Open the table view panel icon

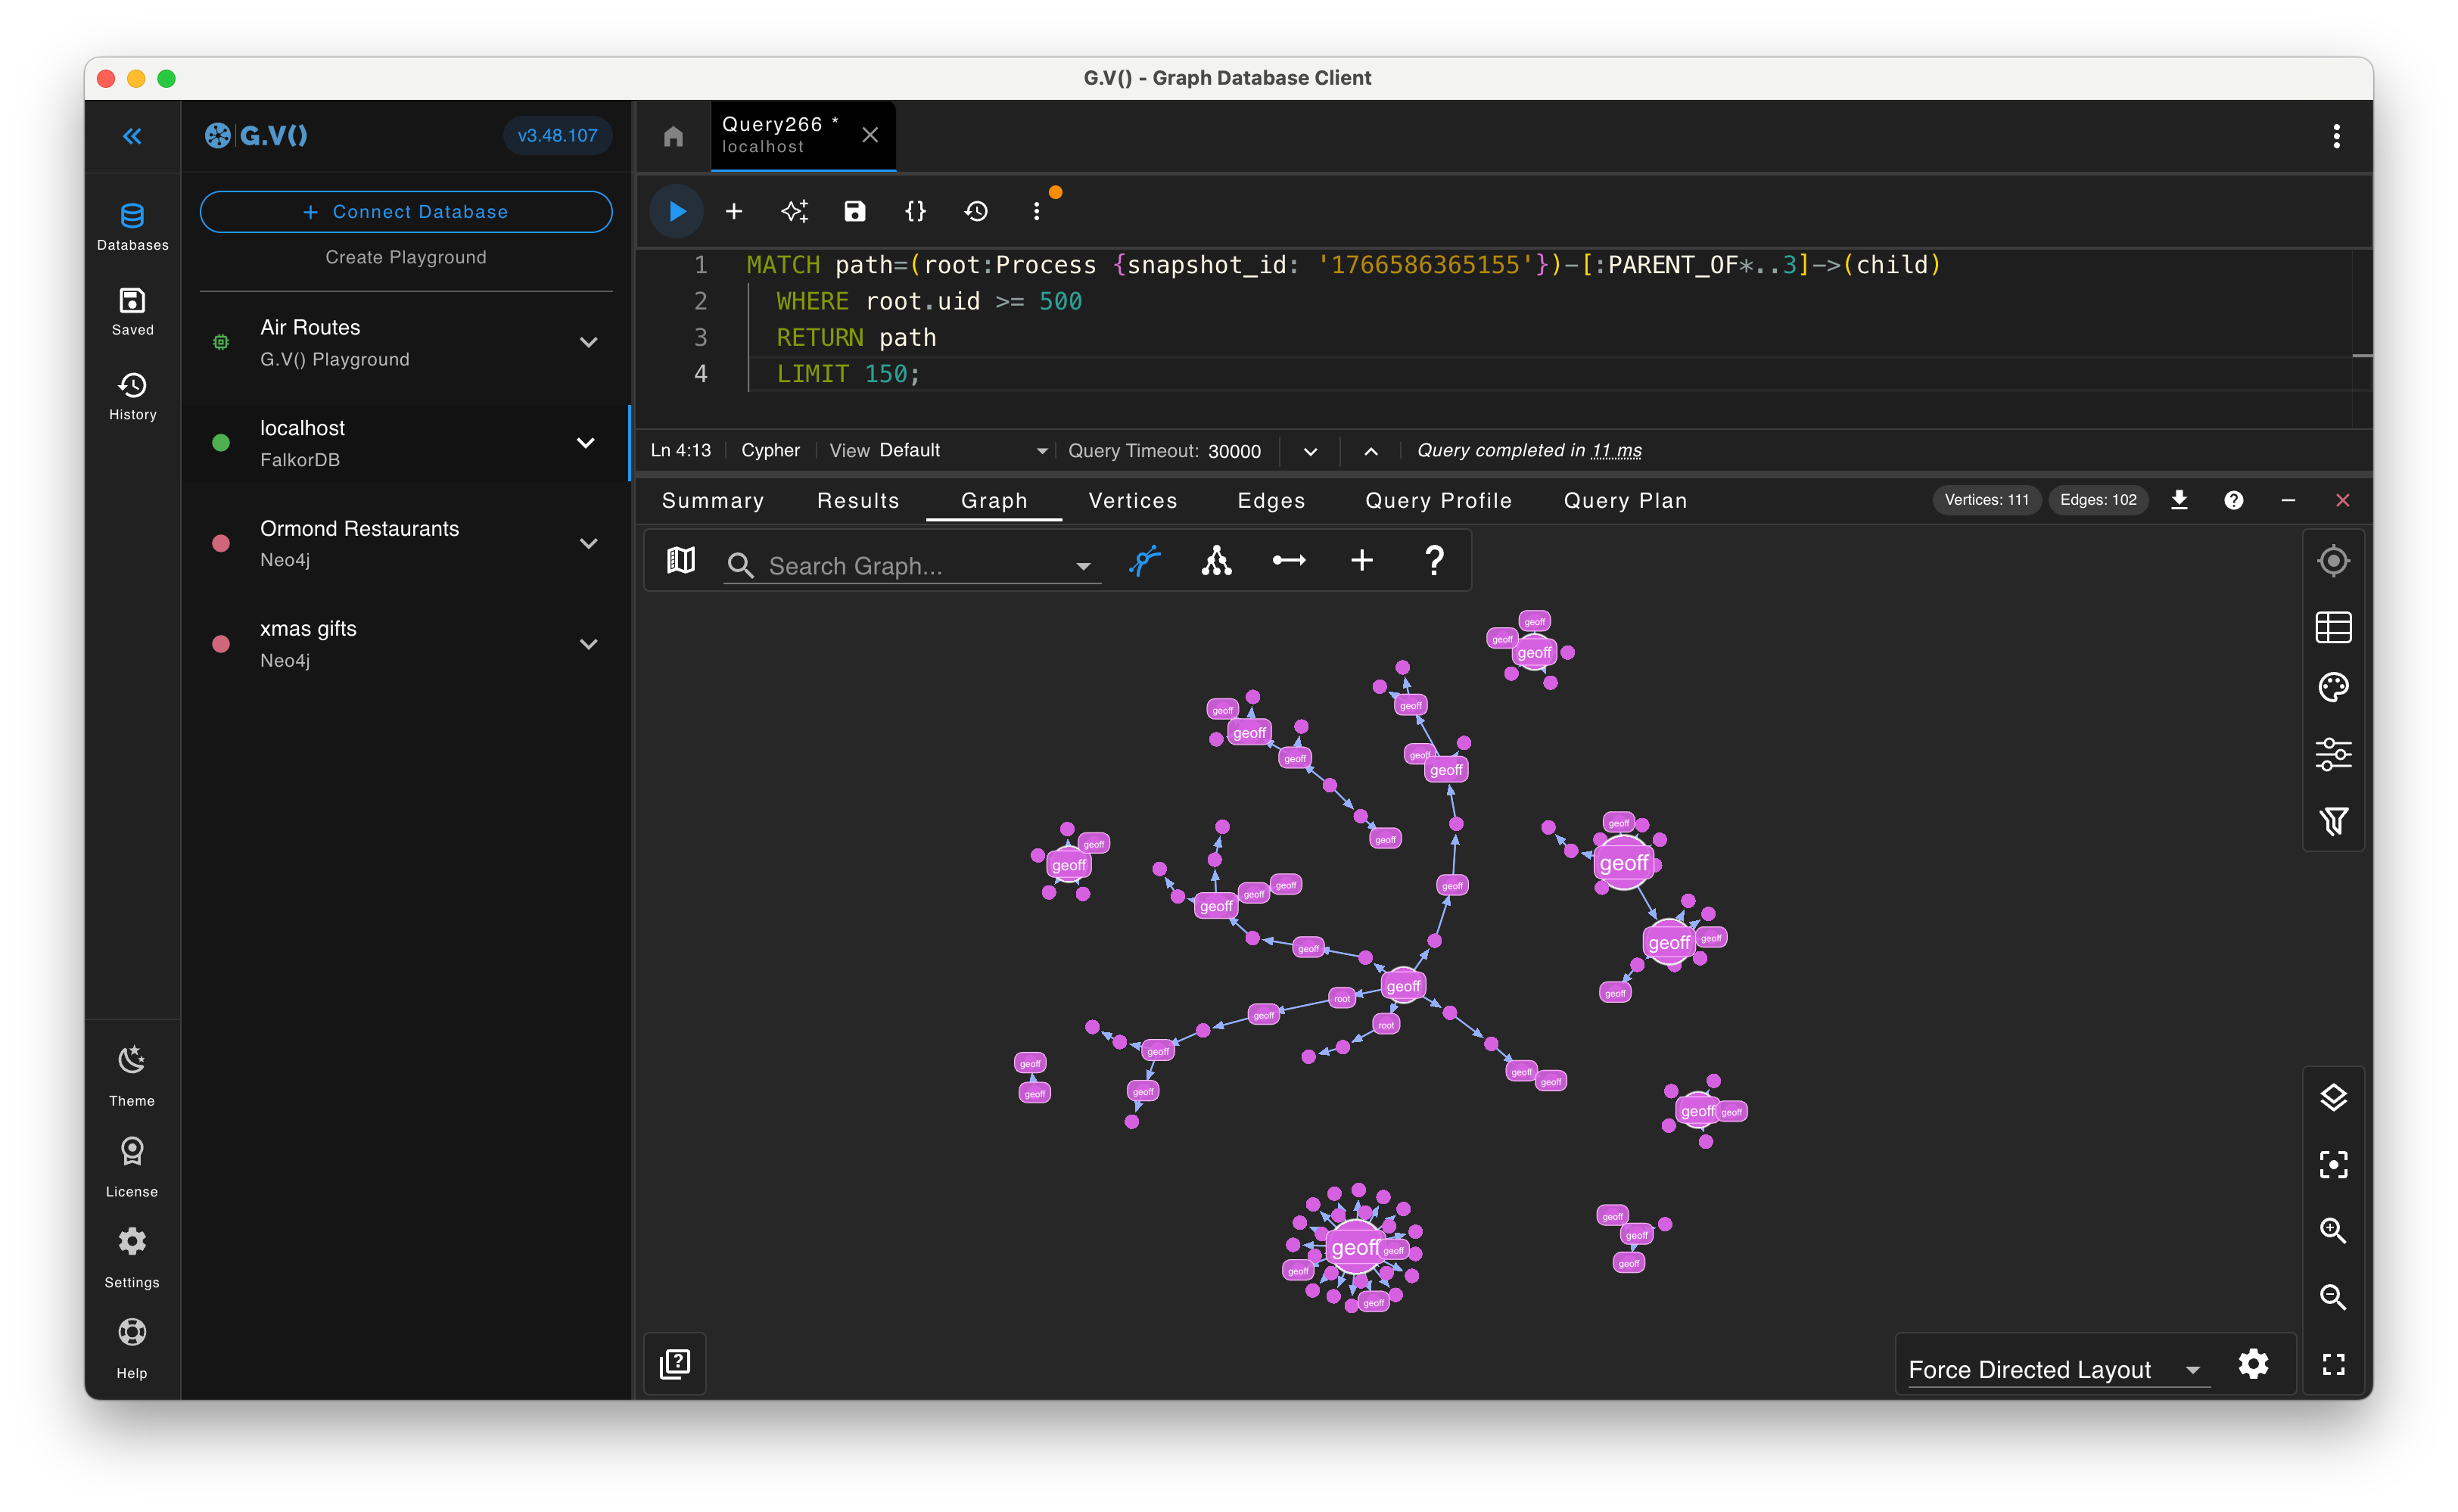[x=2334, y=627]
